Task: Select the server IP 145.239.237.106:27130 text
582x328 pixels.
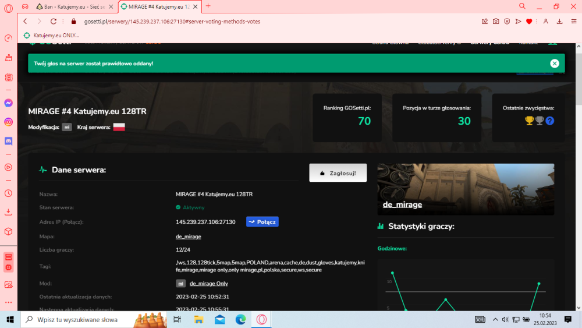Action: [x=205, y=222]
